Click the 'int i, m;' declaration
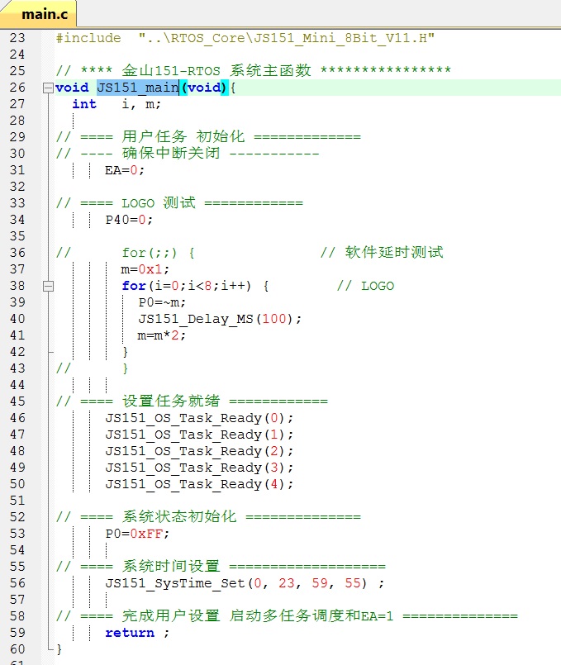This screenshot has height=665, width=561. [x=116, y=104]
